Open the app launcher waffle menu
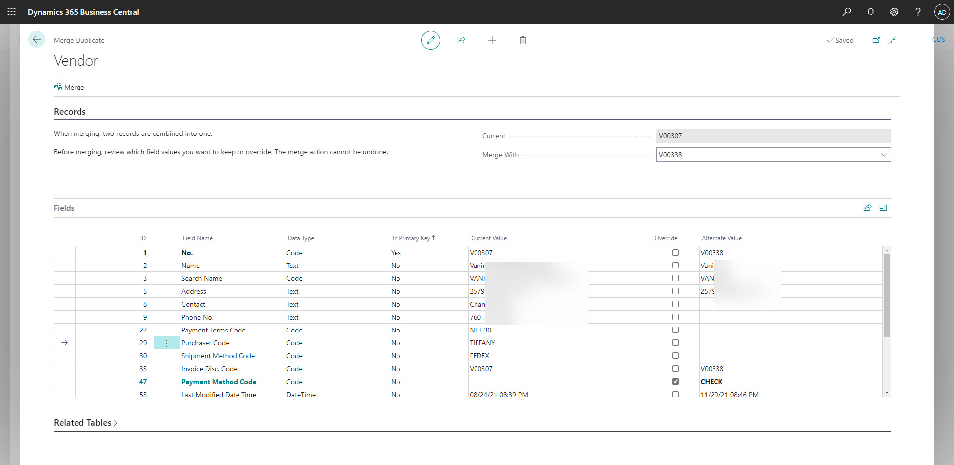 (12, 12)
